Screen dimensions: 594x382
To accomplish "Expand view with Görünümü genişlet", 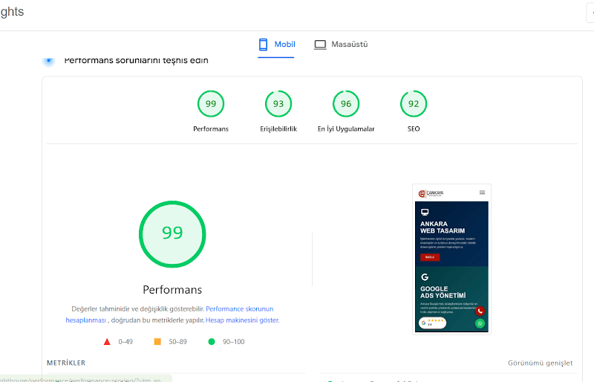I will [x=541, y=363].
